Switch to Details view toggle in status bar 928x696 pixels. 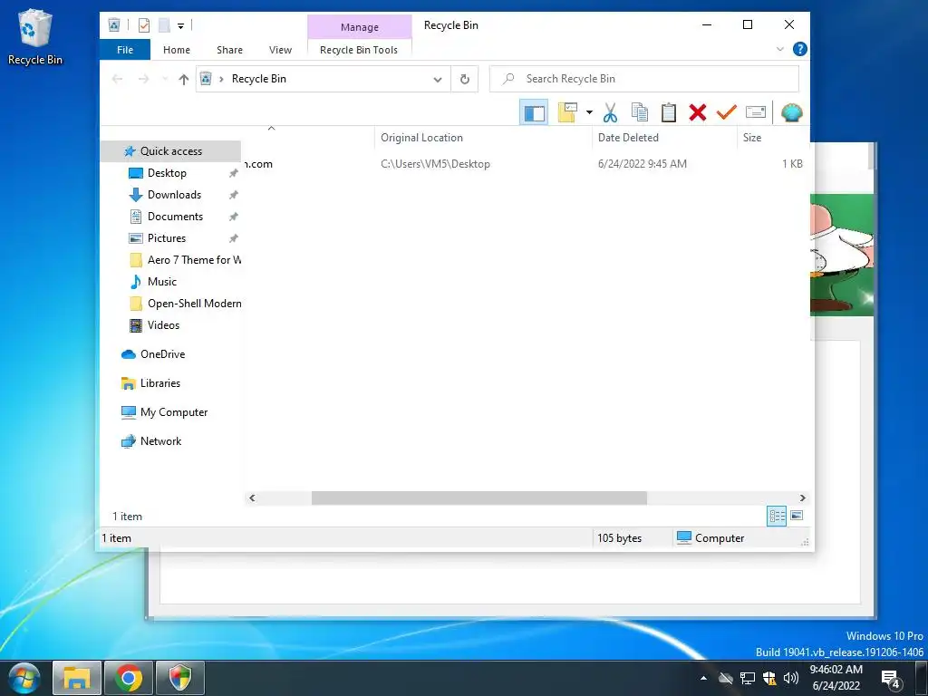tap(777, 516)
